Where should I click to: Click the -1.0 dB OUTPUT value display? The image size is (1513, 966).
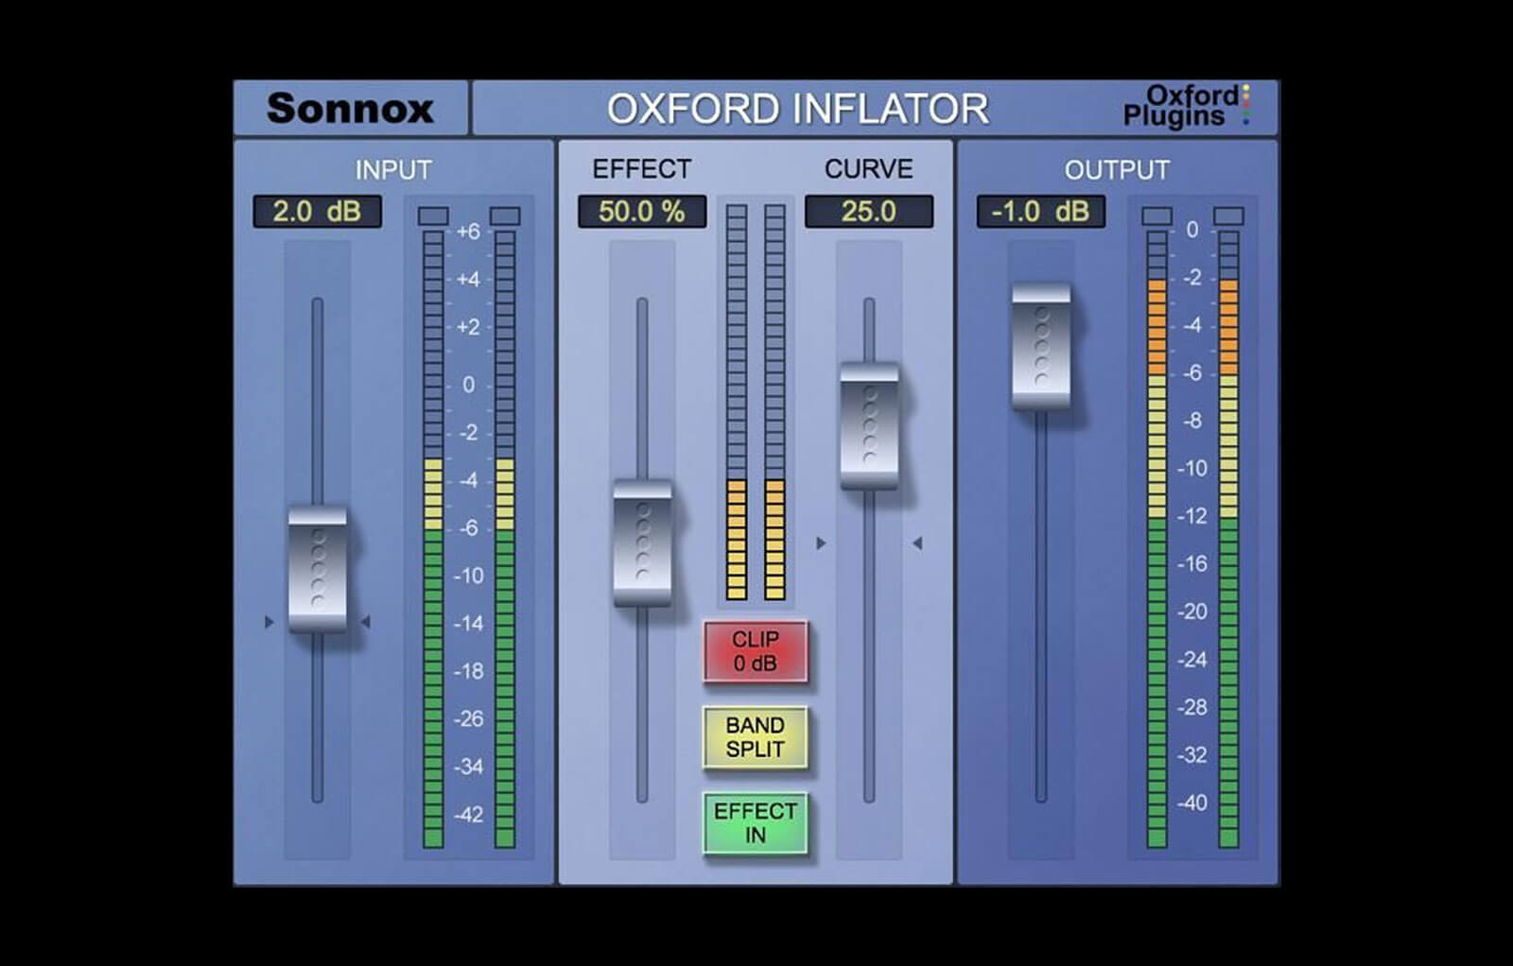(1038, 213)
